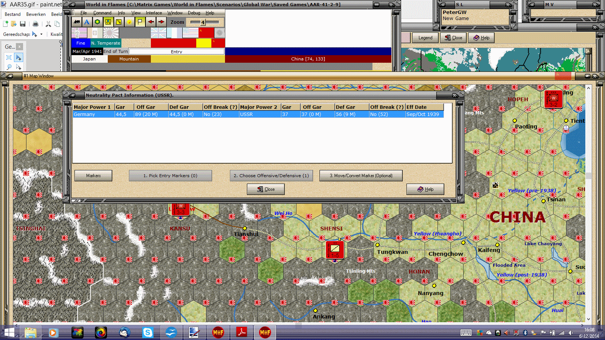Open paint.net Bestand menu
This screenshot has width=605, height=340.
tap(12, 14)
